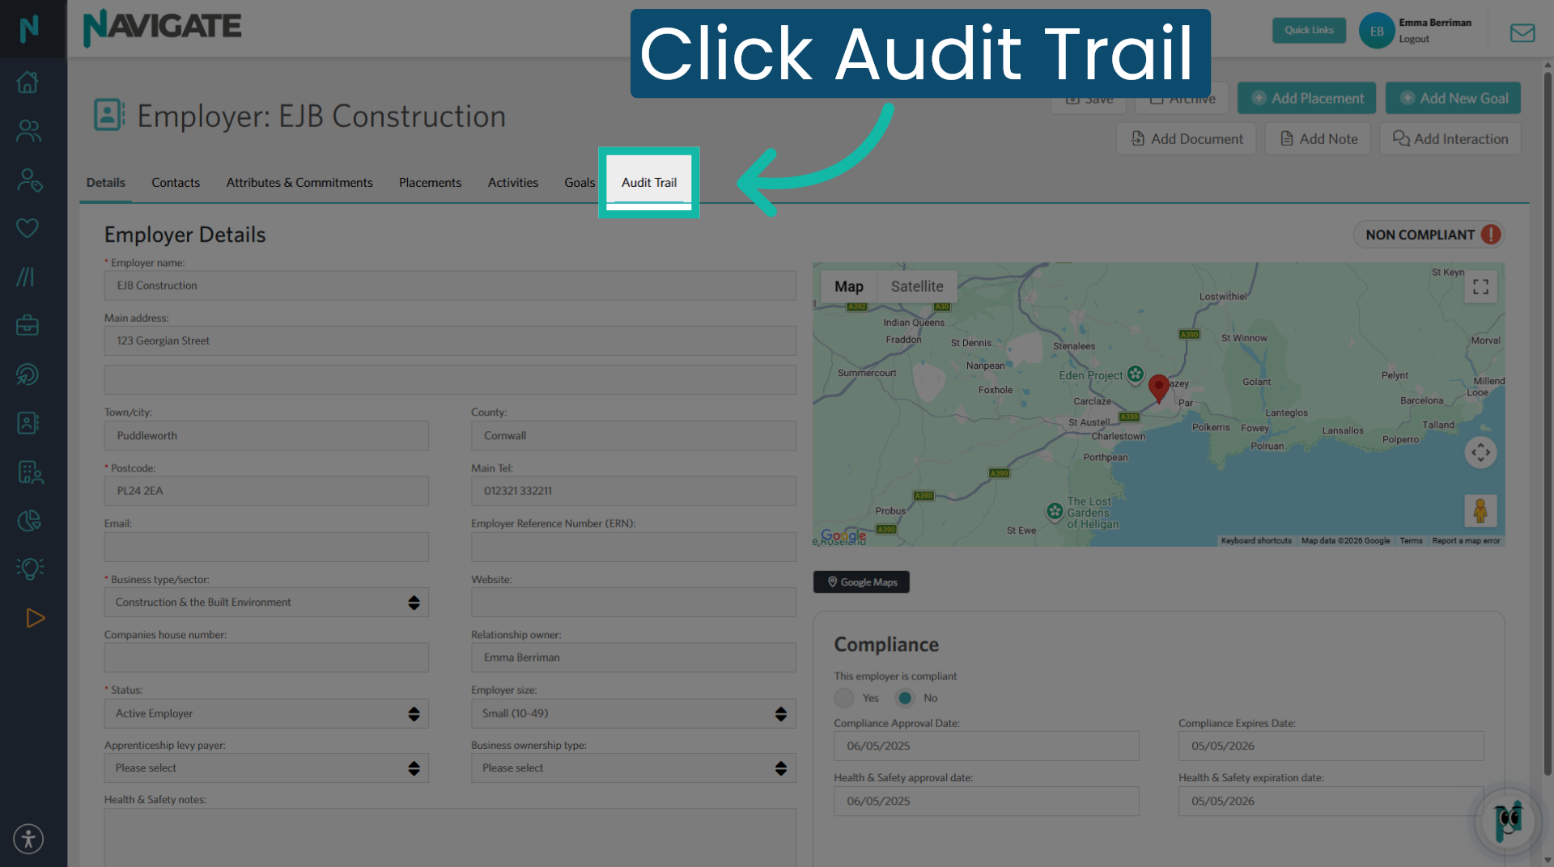
Task: Switch map to Satellite view
Action: 917,286
